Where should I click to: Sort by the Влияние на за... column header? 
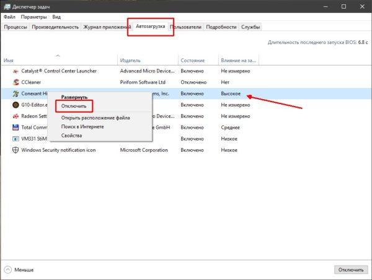tap(238, 61)
